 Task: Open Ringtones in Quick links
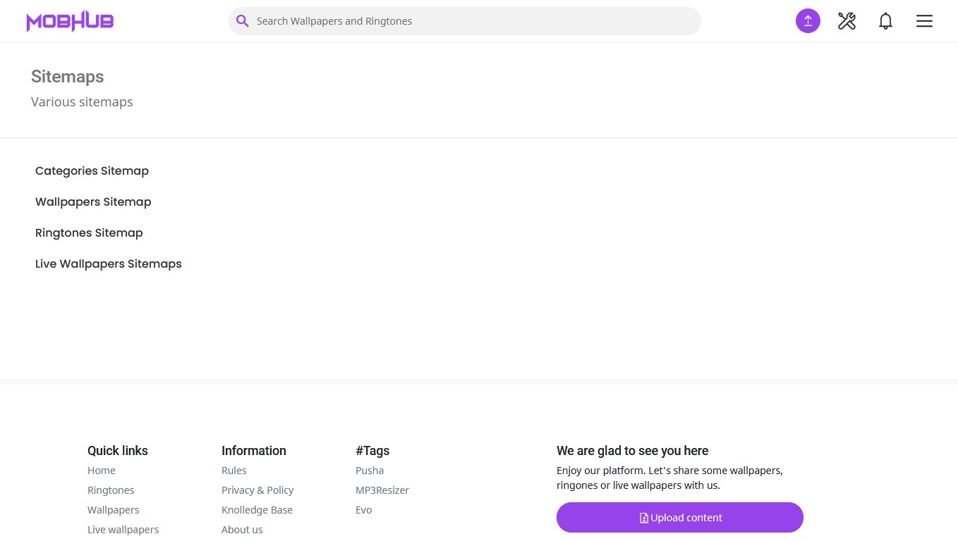(x=111, y=490)
